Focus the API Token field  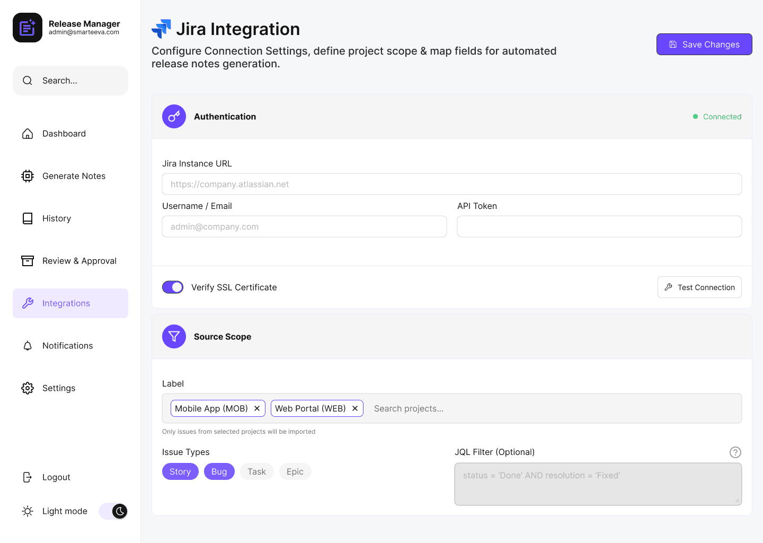[x=599, y=226]
